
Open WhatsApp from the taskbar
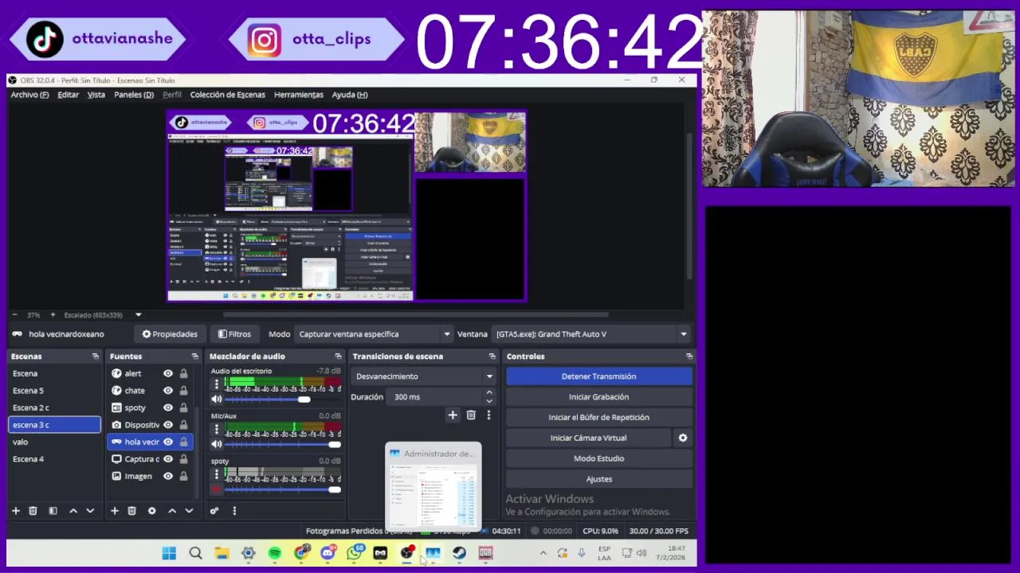click(x=354, y=553)
